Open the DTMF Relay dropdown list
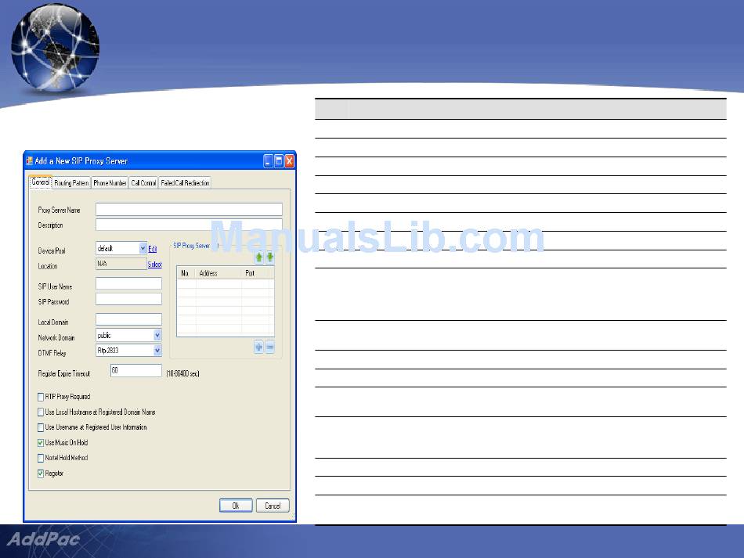Screen dimensions: 744x558 (157, 350)
